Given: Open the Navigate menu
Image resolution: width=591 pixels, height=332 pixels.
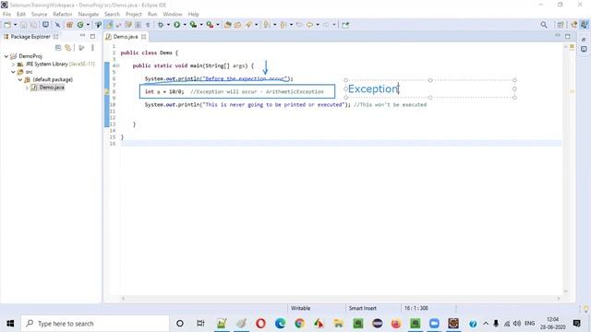Looking at the screenshot, I should pyautogui.click(x=89, y=15).
